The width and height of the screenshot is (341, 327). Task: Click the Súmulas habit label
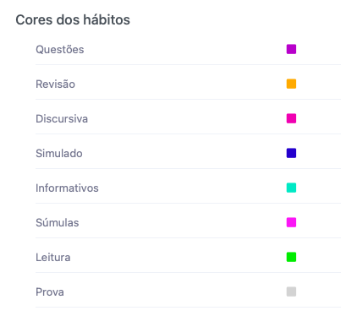point(58,222)
